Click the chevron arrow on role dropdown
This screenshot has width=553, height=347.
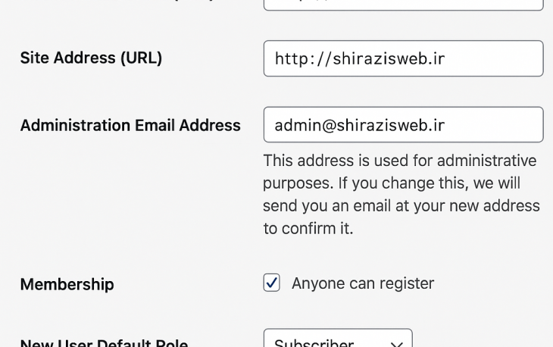tap(395, 344)
